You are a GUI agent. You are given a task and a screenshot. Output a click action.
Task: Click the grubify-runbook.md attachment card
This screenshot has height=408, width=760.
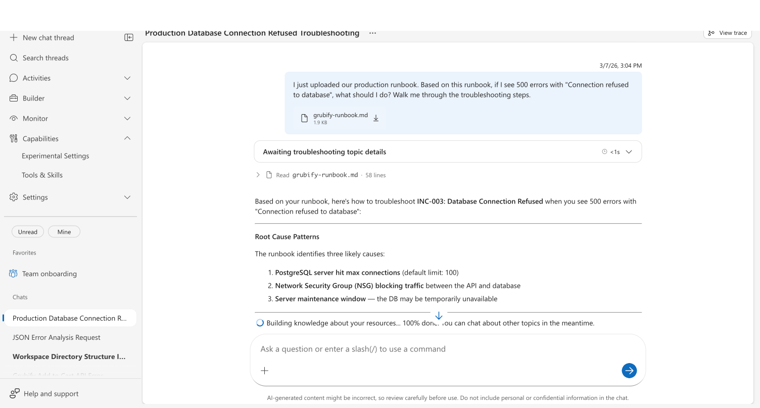coord(340,118)
